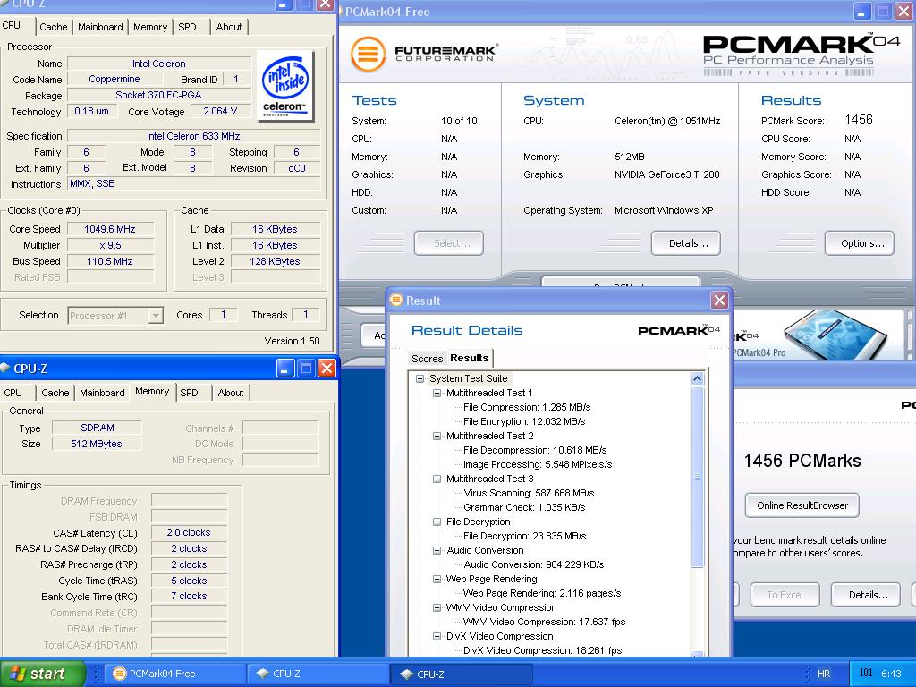Select the Results tab in Result Details
916x687 pixels.
(469, 358)
